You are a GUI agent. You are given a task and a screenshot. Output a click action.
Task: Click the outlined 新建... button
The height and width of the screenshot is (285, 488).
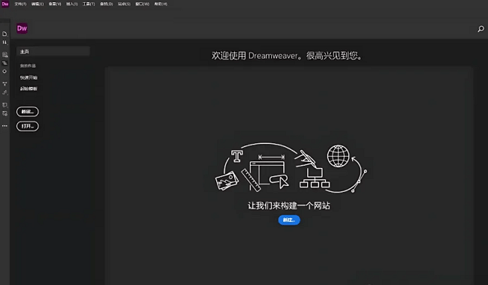tap(27, 112)
